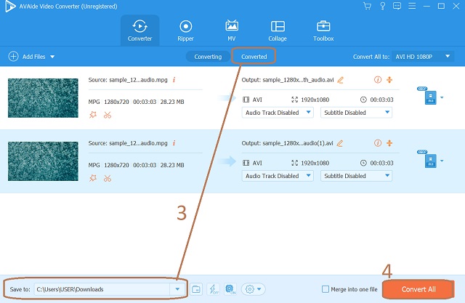This screenshot has height=303, width=465.
Task: Click second output's compress/split icon
Action: pos(389,143)
